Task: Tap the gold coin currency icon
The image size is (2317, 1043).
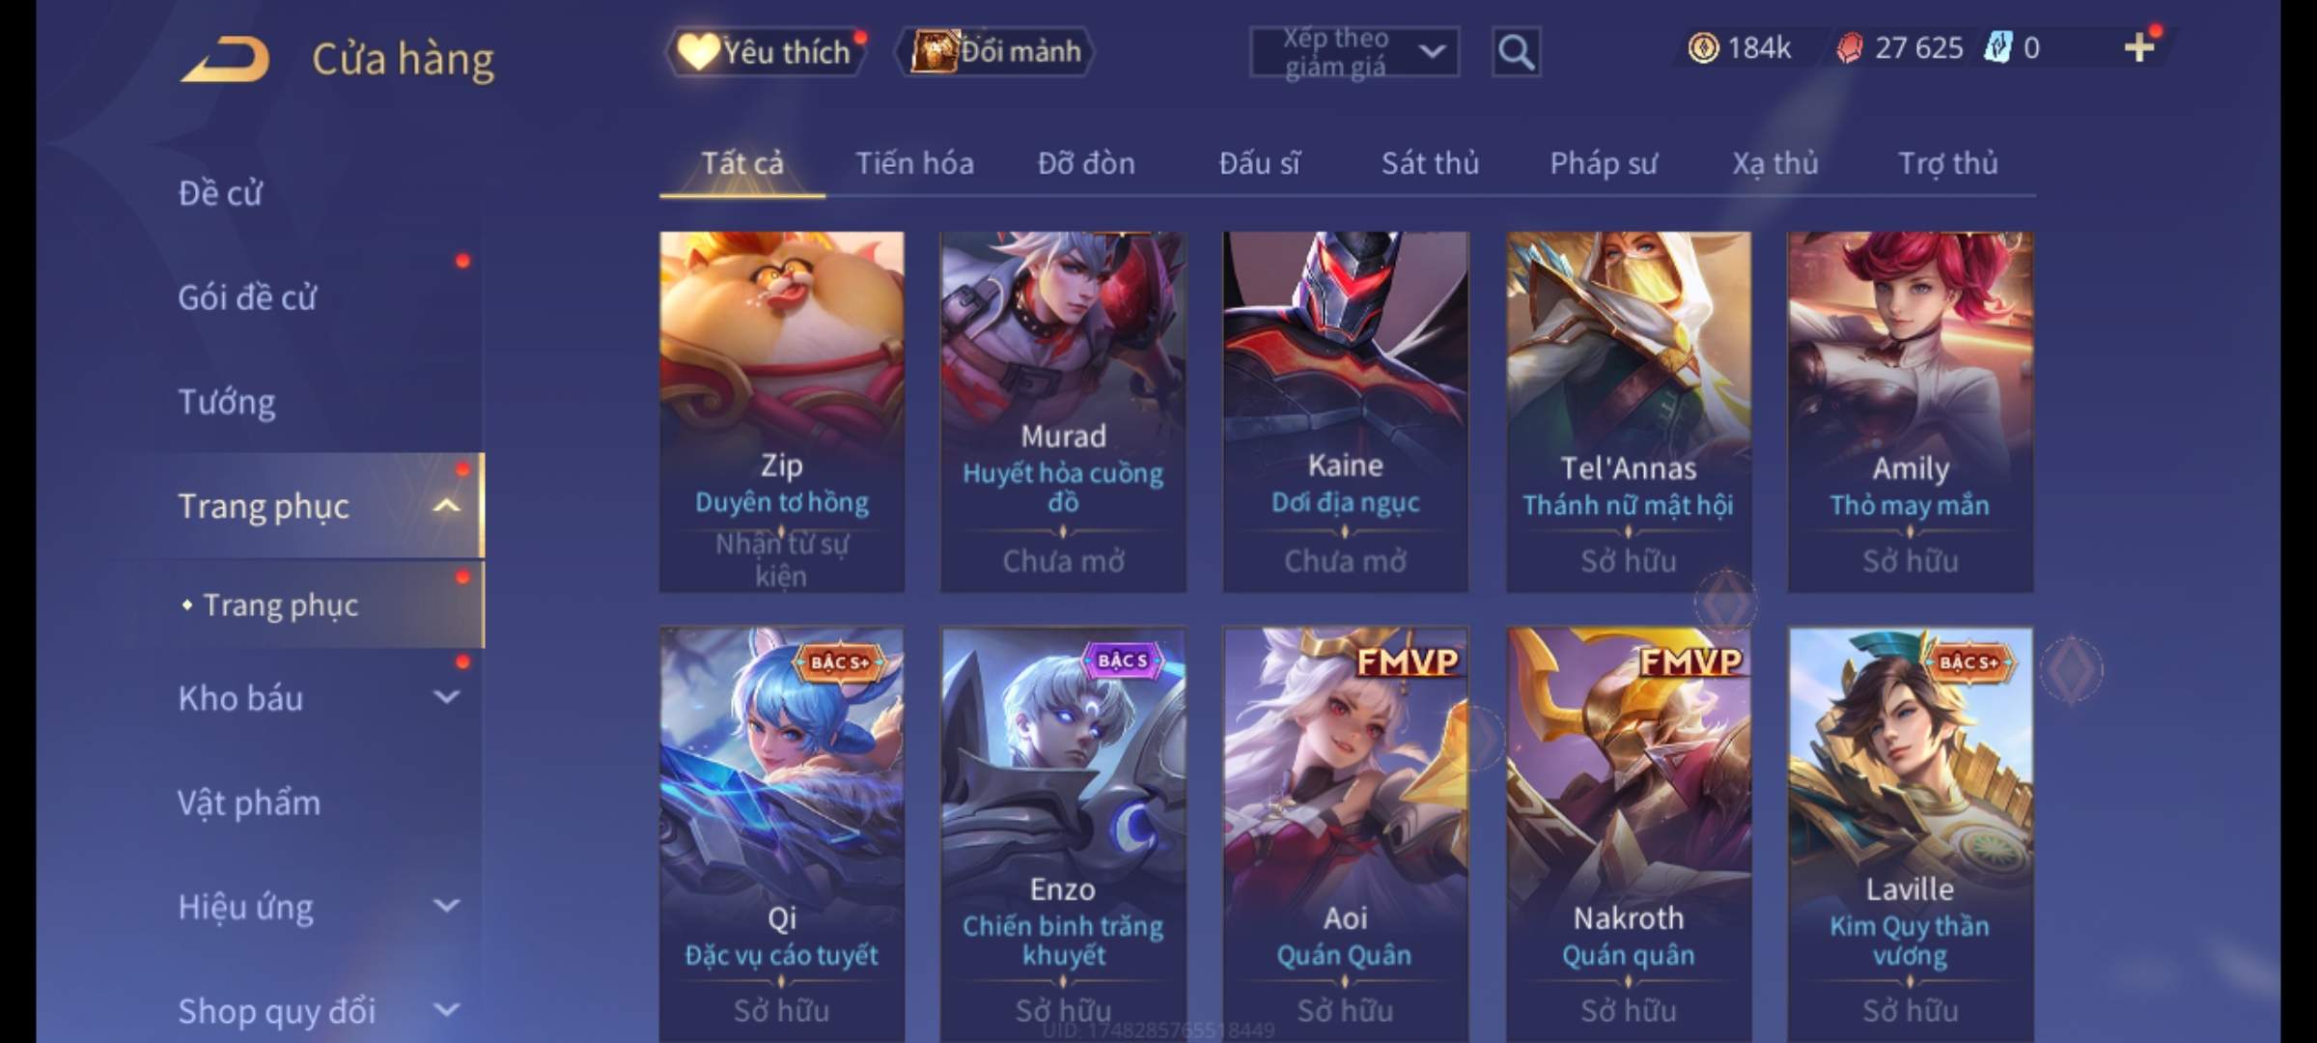Action: pyautogui.click(x=1703, y=48)
